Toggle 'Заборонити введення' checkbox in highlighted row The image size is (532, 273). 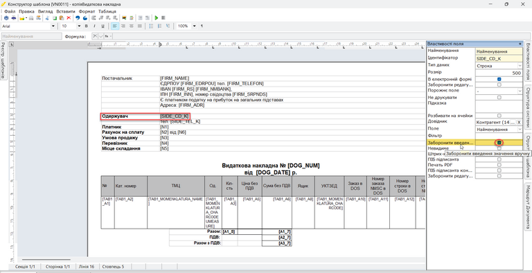pos(499,143)
